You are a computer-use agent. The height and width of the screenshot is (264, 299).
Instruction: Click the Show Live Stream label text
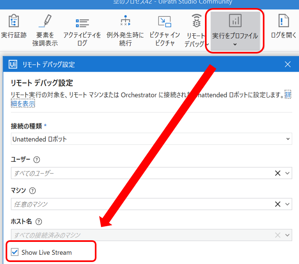click(47, 252)
